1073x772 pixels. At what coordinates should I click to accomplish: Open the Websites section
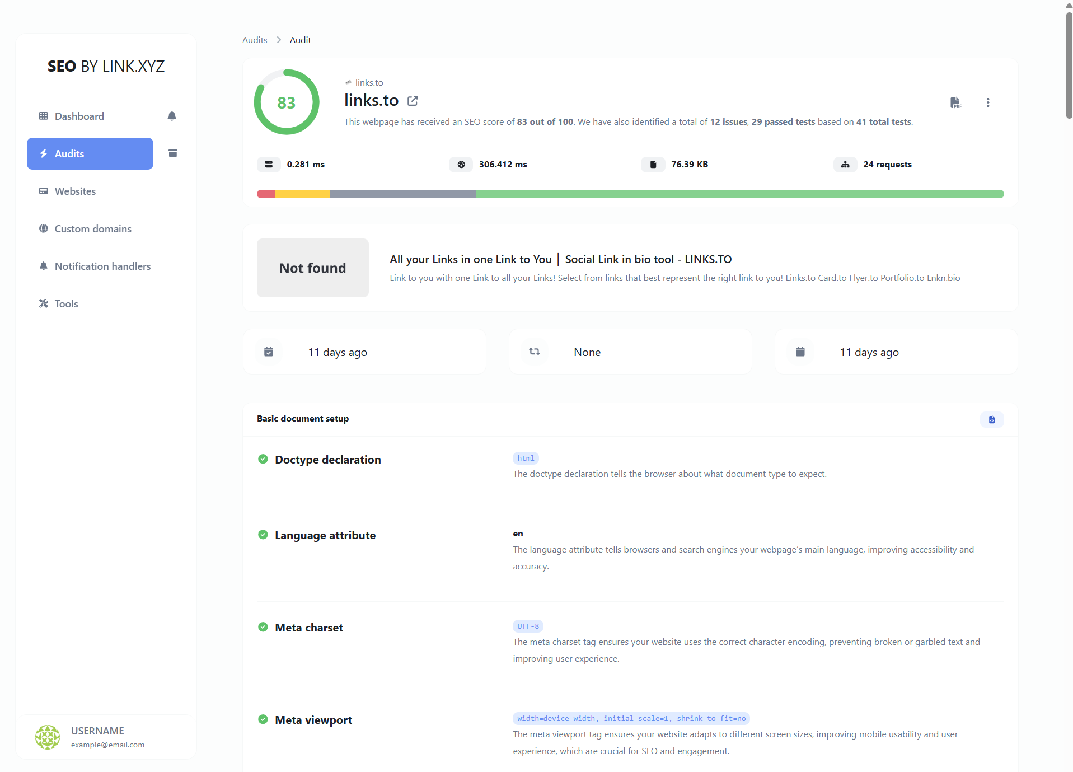(90, 191)
